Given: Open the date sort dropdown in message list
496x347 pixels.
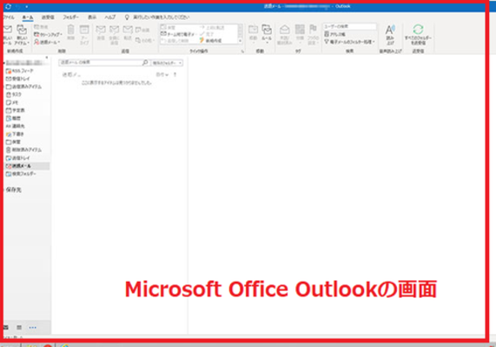Looking at the screenshot, I should [x=162, y=75].
